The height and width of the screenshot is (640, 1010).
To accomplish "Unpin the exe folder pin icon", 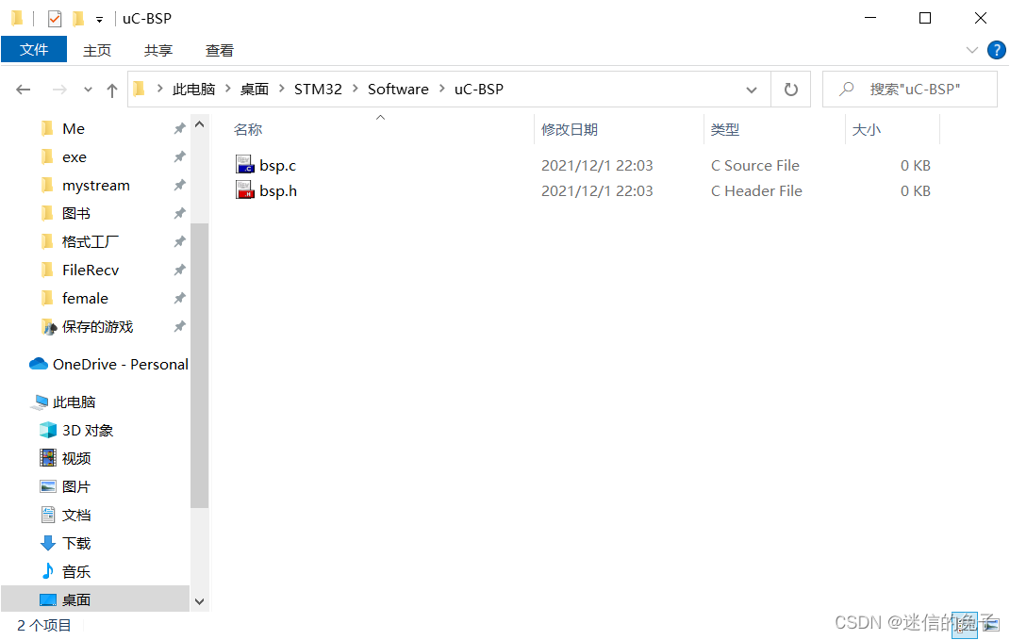I will pos(180,157).
